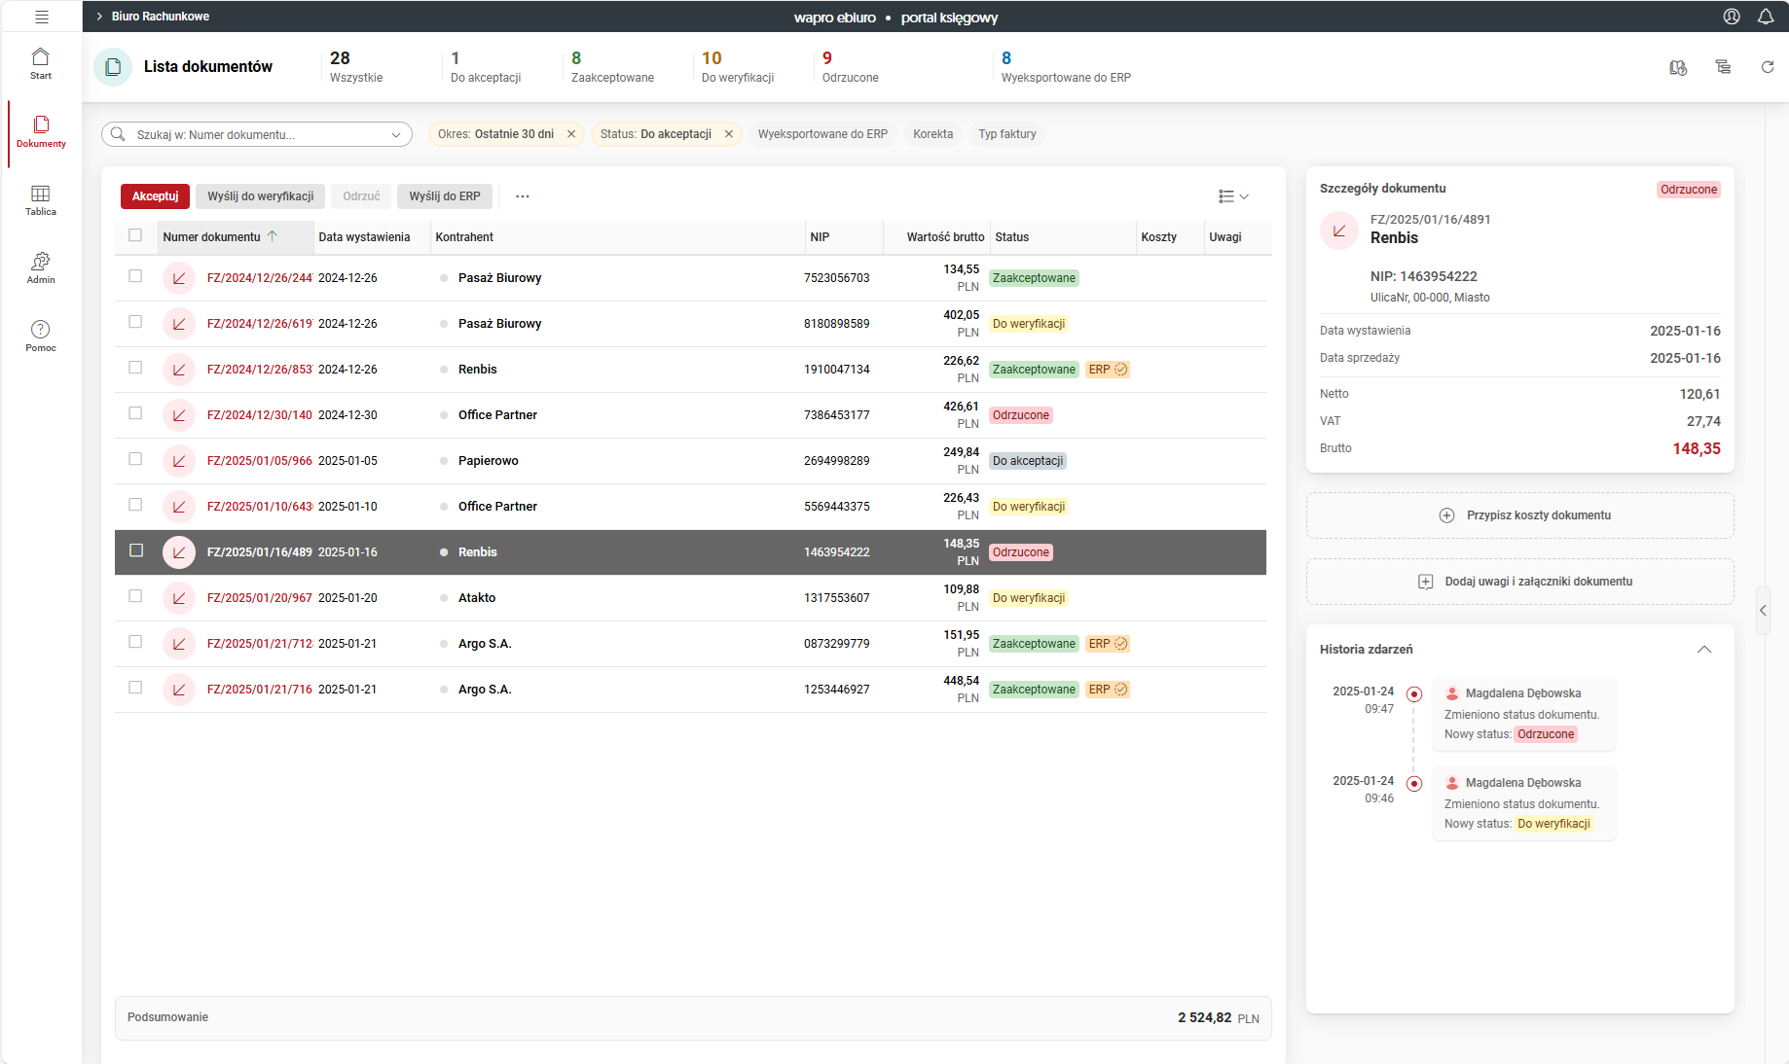
Task: Check the box for selected FZ/2025/01/16/489 row
Action: [136, 550]
